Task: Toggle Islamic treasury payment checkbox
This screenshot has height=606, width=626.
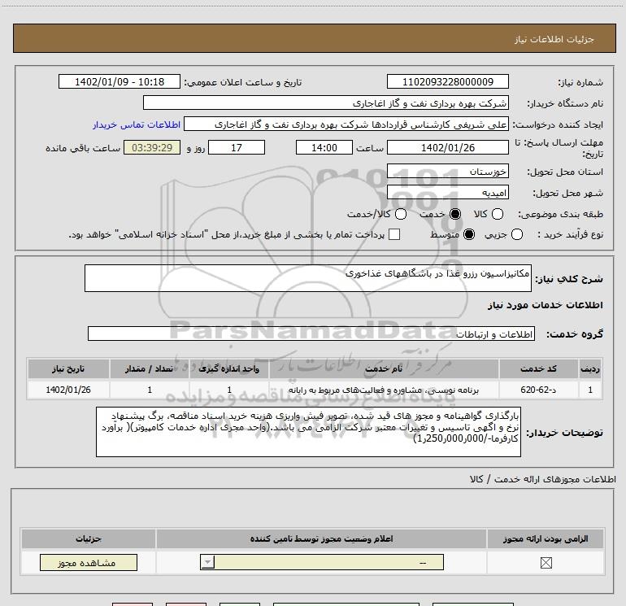Action: pos(394,234)
